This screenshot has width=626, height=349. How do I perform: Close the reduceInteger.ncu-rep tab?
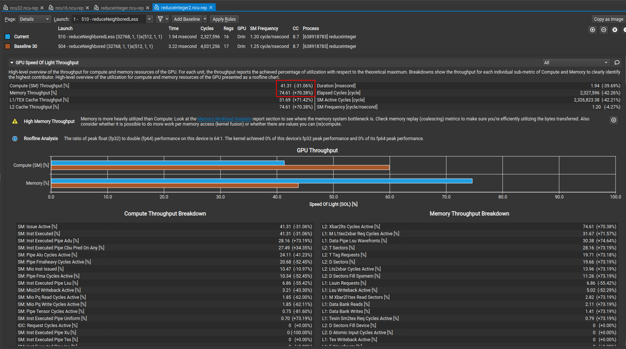[148, 8]
